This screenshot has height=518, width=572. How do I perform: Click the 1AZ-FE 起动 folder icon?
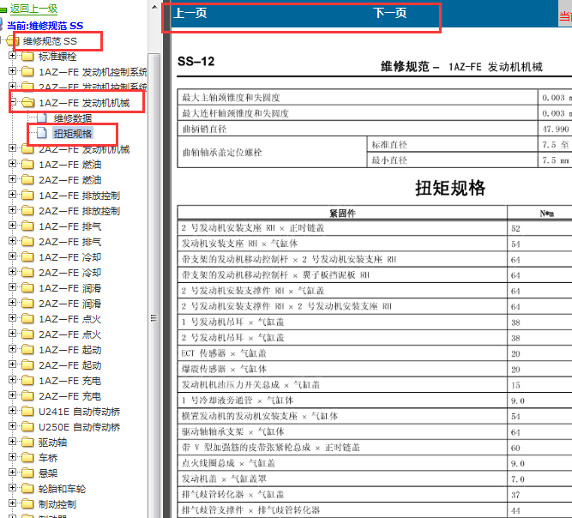(27, 350)
